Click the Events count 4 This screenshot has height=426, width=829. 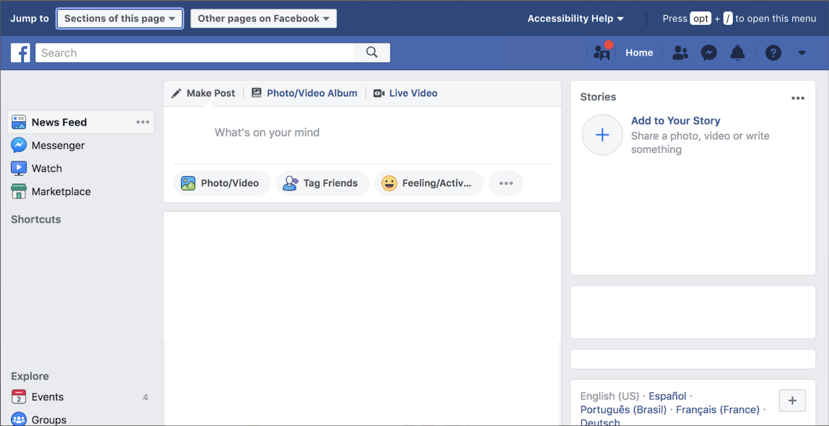145,397
